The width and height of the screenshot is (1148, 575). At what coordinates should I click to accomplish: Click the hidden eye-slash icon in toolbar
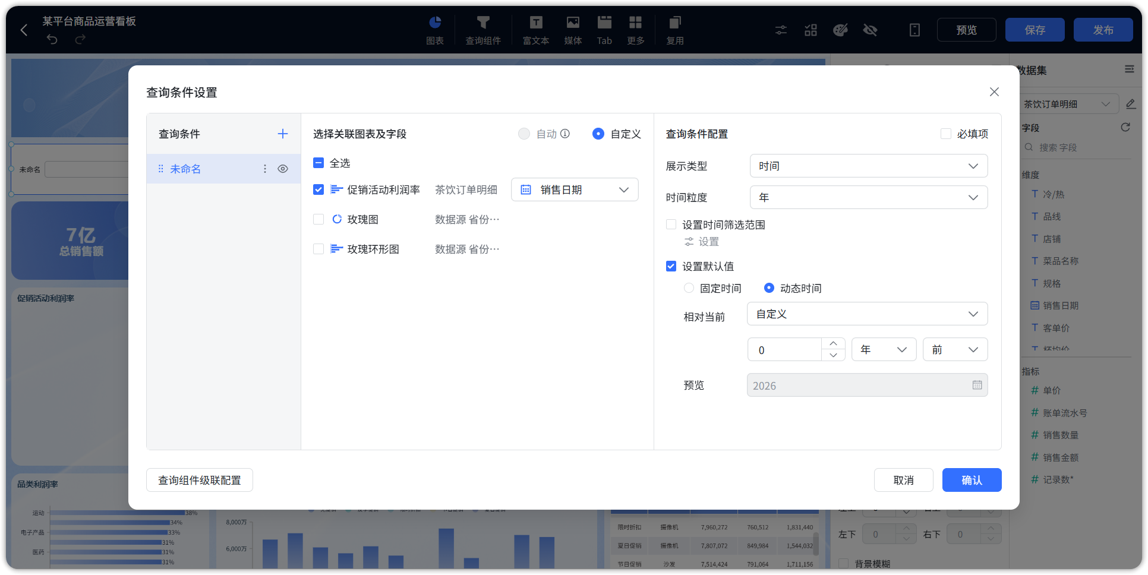point(870,30)
